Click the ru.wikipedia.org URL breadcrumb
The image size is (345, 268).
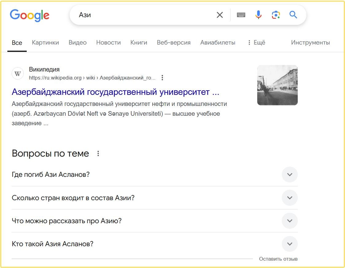click(x=92, y=78)
